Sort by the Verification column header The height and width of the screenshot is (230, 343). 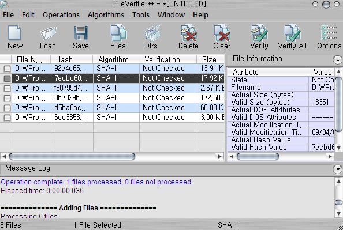click(x=168, y=59)
